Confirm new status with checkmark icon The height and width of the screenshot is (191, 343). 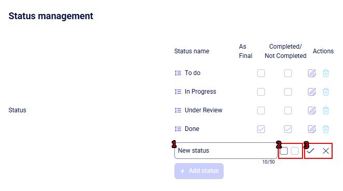310,151
